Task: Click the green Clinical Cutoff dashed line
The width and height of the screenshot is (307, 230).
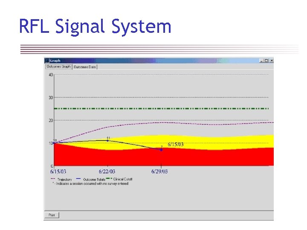Action: [x=161, y=109]
